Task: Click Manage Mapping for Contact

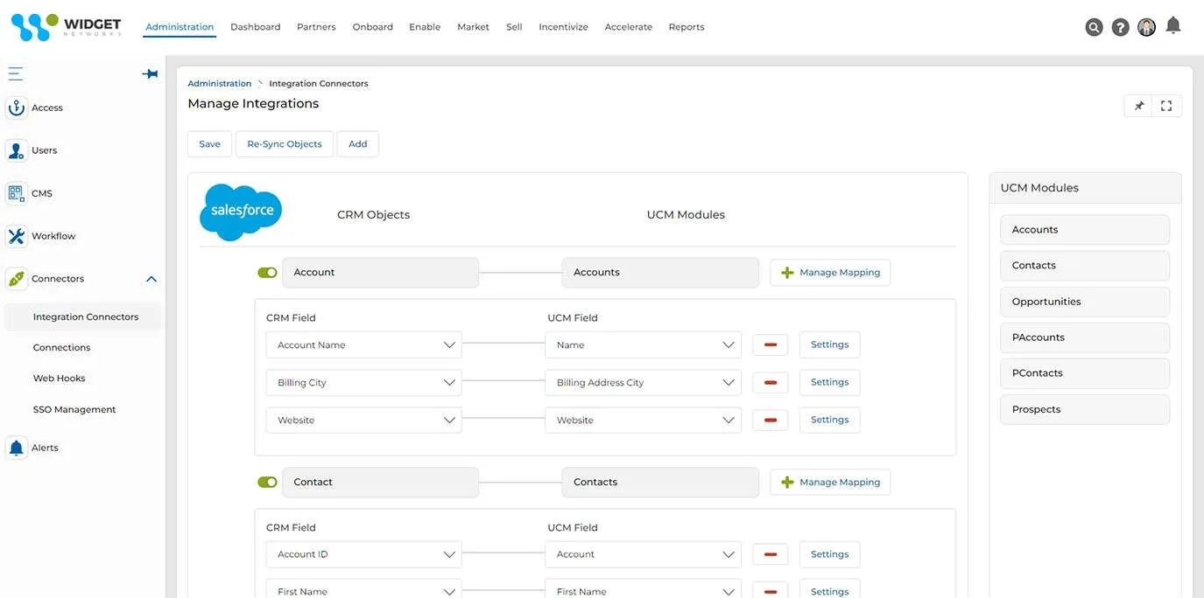Action: pos(830,483)
